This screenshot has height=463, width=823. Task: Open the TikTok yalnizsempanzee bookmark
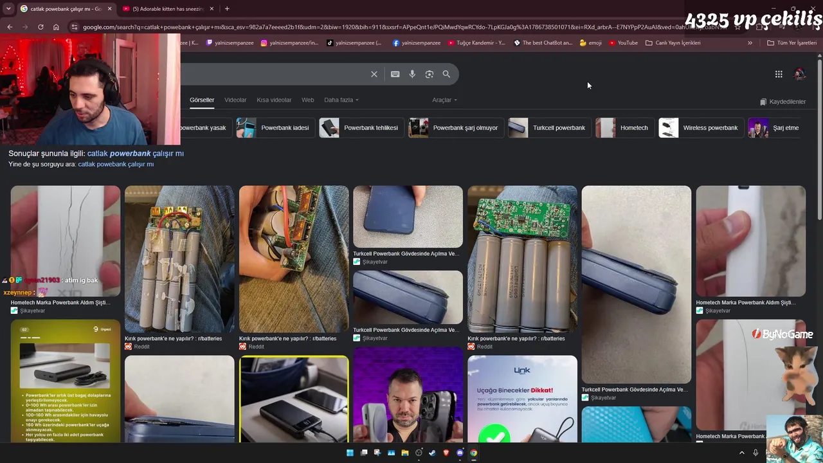pyautogui.click(x=354, y=43)
